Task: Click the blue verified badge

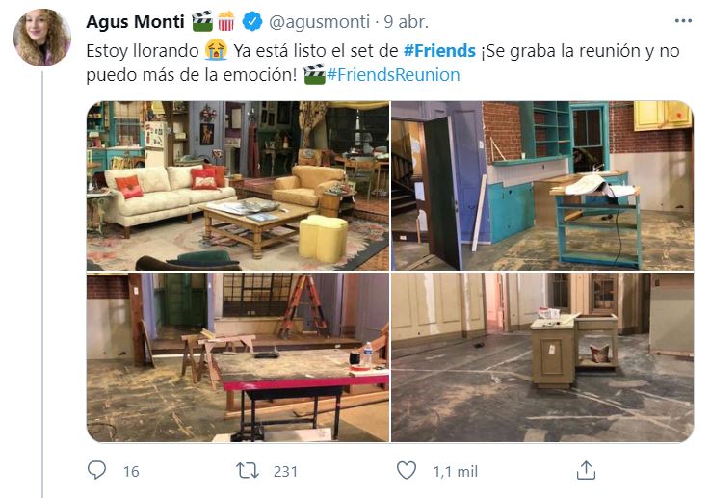Action: tap(252, 21)
